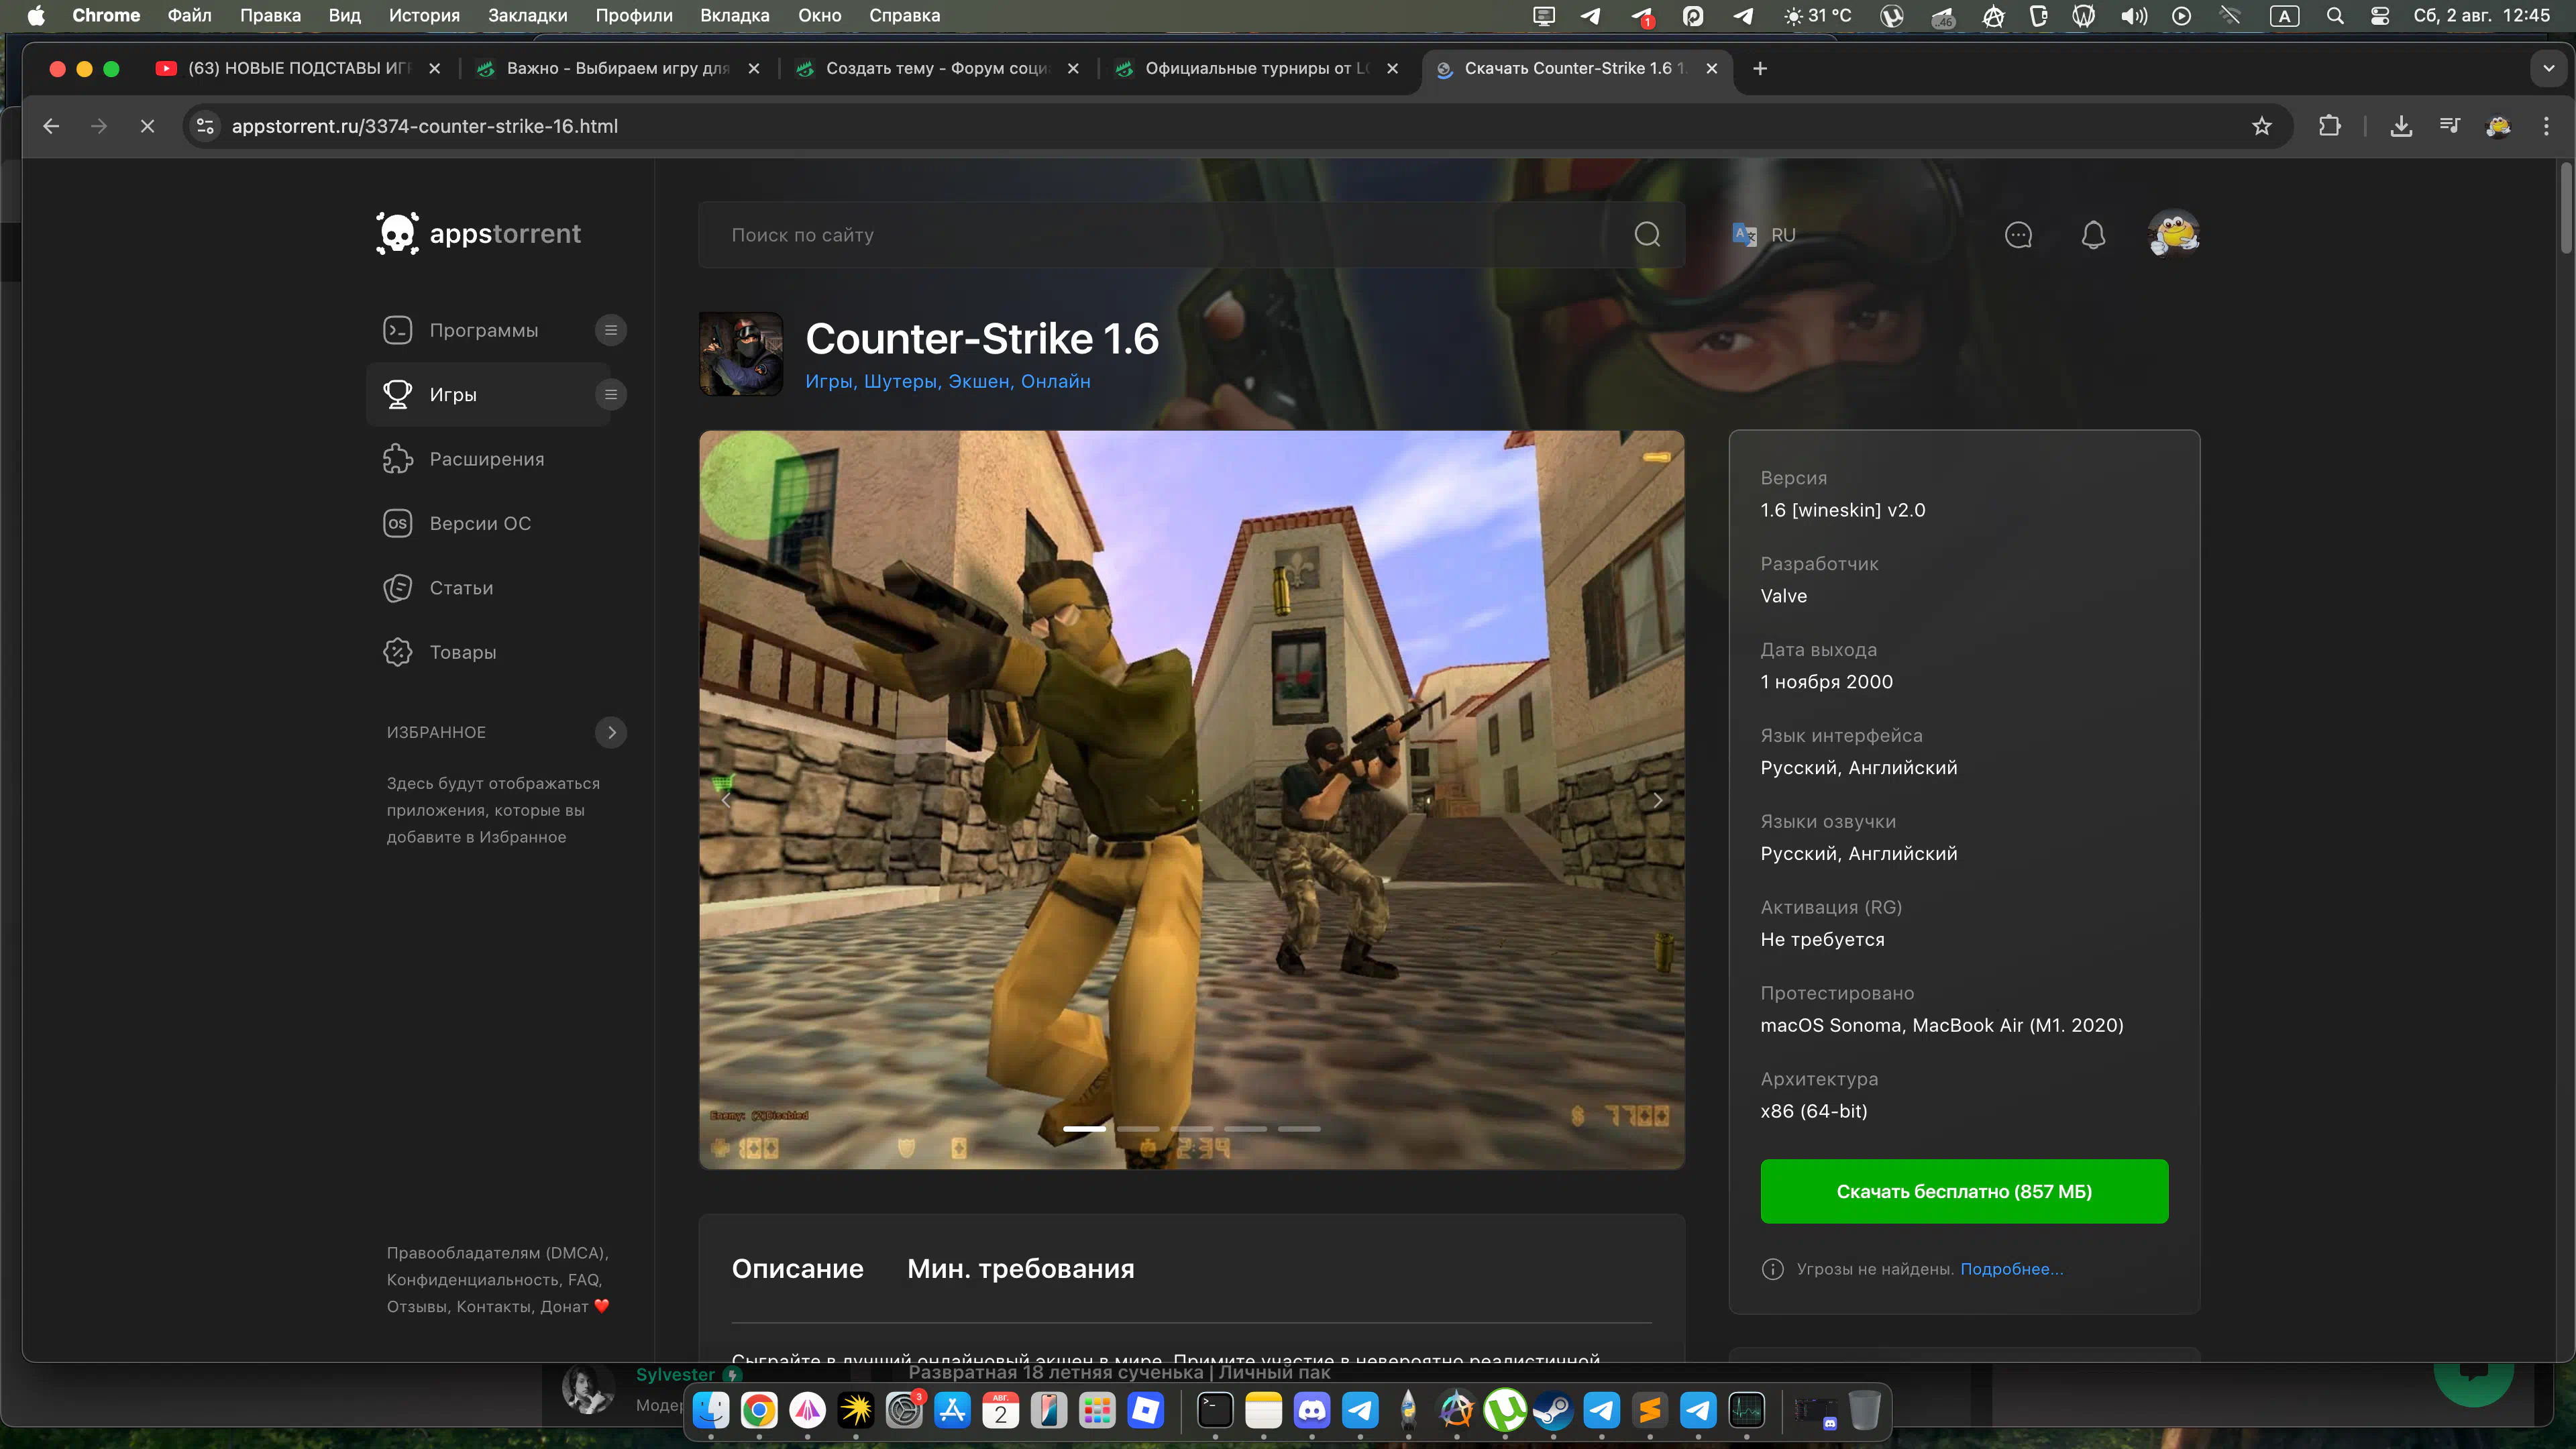Open the notifications bell icon
This screenshot has height=1449, width=2576.
[x=2093, y=235]
